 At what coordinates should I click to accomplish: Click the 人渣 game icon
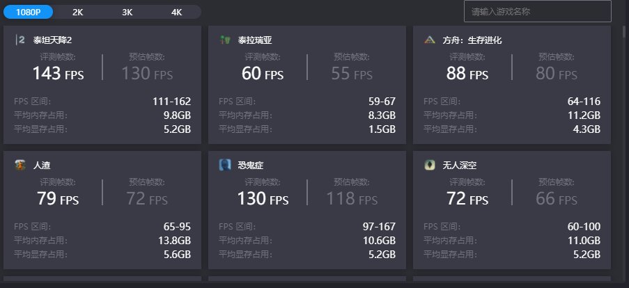coord(20,165)
